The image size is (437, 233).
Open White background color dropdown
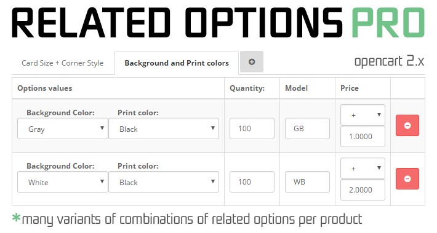pos(63,182)
